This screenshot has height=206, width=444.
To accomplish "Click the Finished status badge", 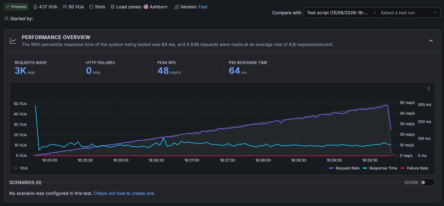I will tap(16, 6).
